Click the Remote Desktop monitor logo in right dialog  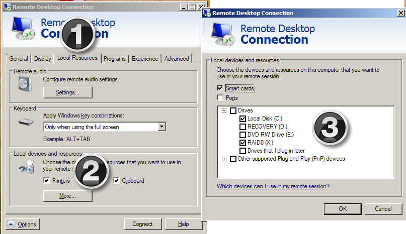223,34
